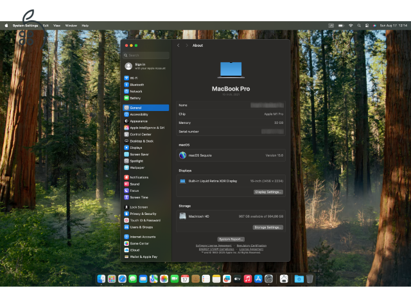Select iCloud in the sidebar
The width and height of the screenshot is (411, 308).
pos(146,250)
